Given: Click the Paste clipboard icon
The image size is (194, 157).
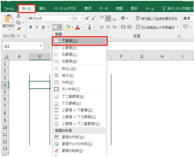Looking at the screenshot, I should [9, 19].
